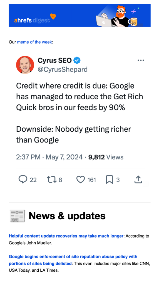Click the tweet text about Google
Viewport: 159px width, 285px height.
pyautogui.click(x=79, y=113)
